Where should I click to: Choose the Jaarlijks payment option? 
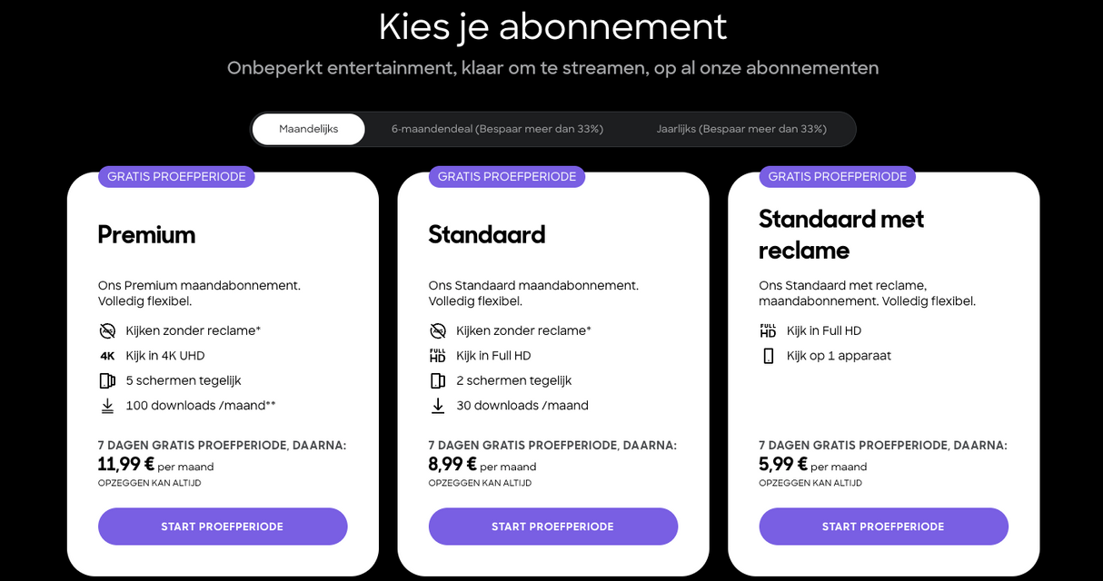pos(743,129)
